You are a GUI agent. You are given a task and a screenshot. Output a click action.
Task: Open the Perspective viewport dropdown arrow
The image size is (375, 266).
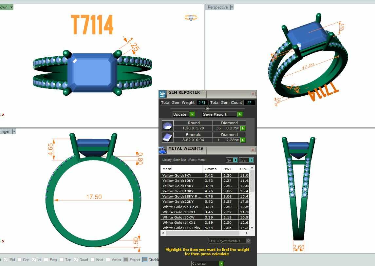(232, 7)
